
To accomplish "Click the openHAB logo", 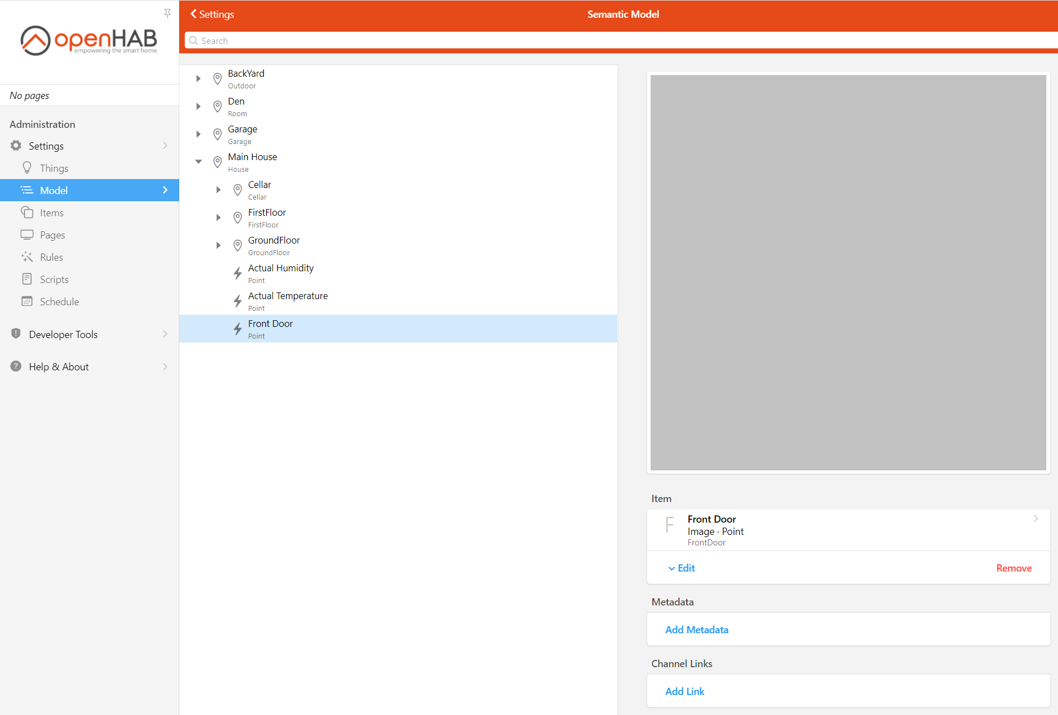I will (89, 41).
